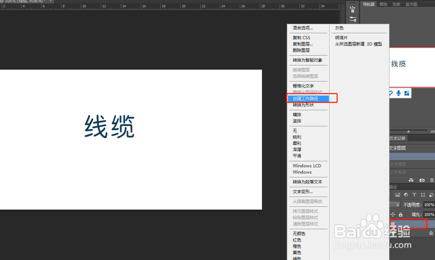The image size is (435, 260).
Task: Choose 竖排 orientation menu item
Action: point(297,121)
